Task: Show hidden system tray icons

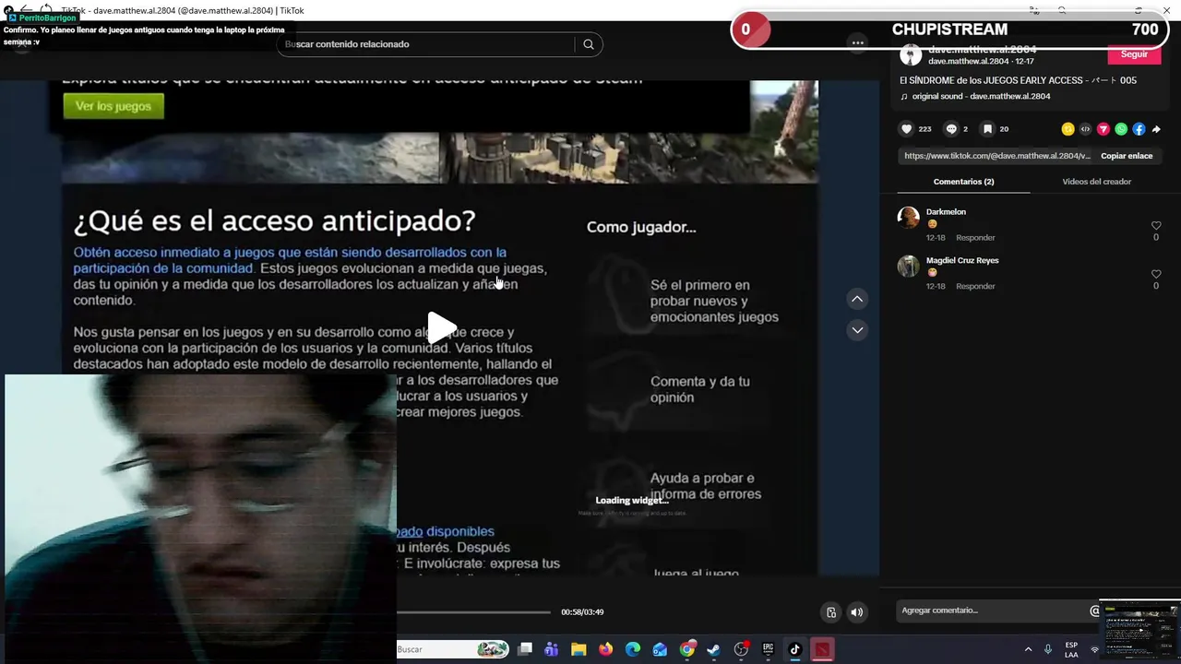Action: pyautogui.click(x=1028, y=649)
